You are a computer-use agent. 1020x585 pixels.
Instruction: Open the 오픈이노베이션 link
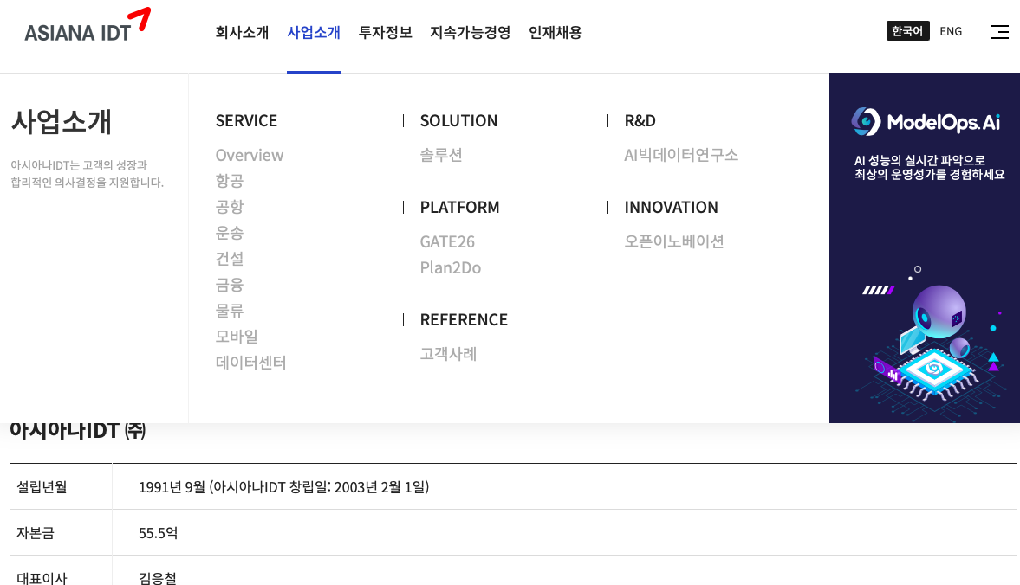pyautogui.click(x=674, y=241)
